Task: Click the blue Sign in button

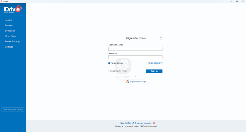Action: click(x=154, y=71)
